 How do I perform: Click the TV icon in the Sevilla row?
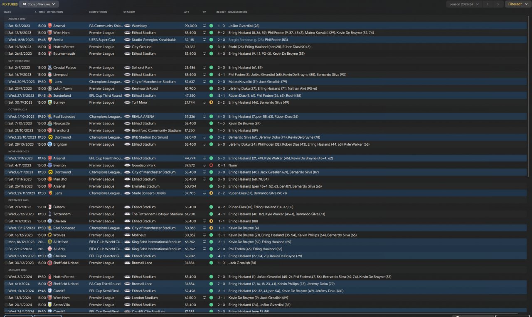(204, 40)
